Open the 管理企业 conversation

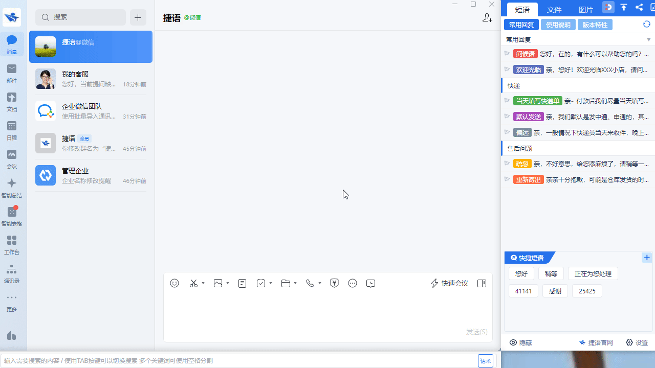(91, 175)
